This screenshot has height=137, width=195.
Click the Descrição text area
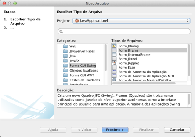click(122, 100)
